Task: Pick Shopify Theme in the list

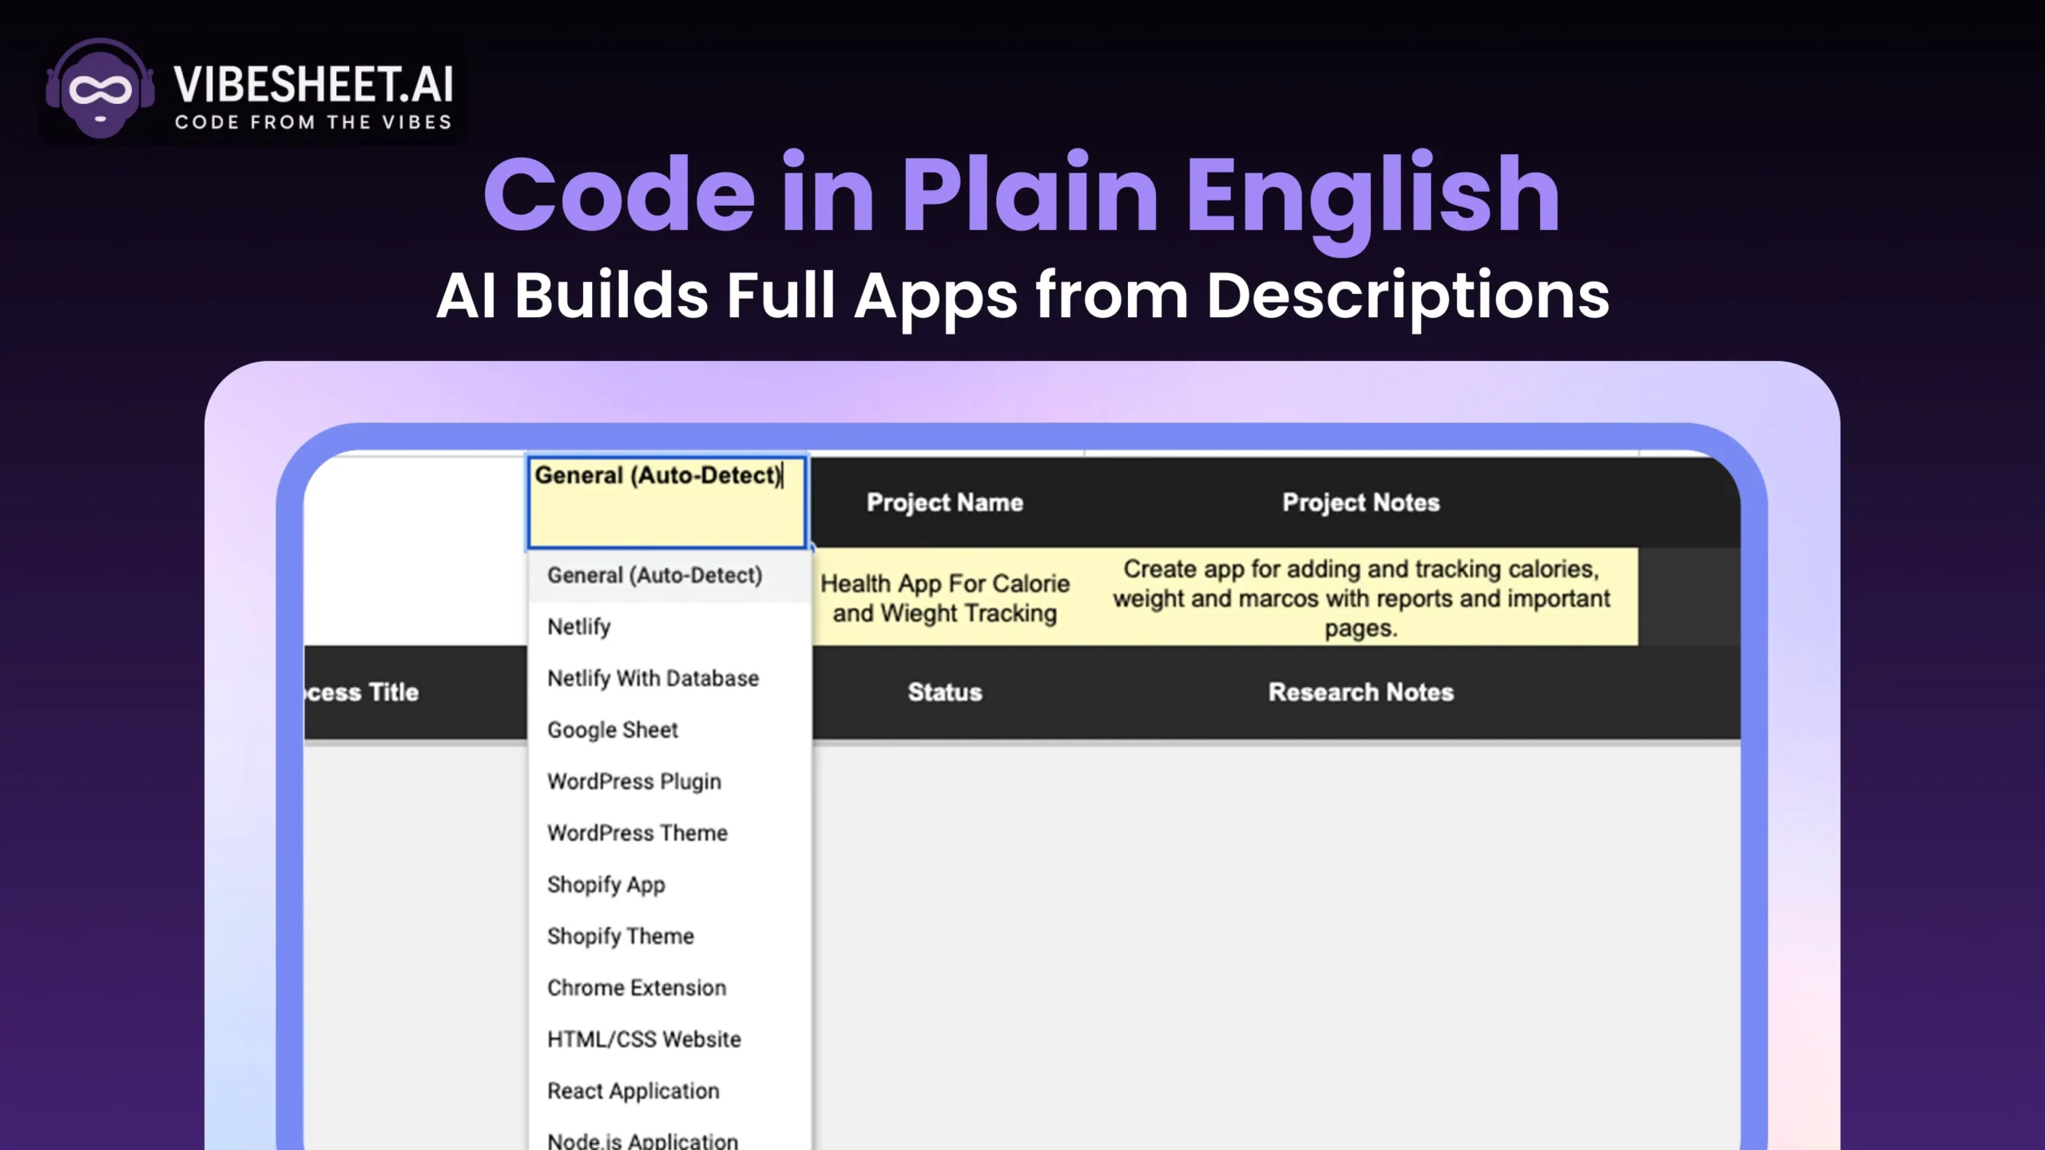Action: pos(621,936)
